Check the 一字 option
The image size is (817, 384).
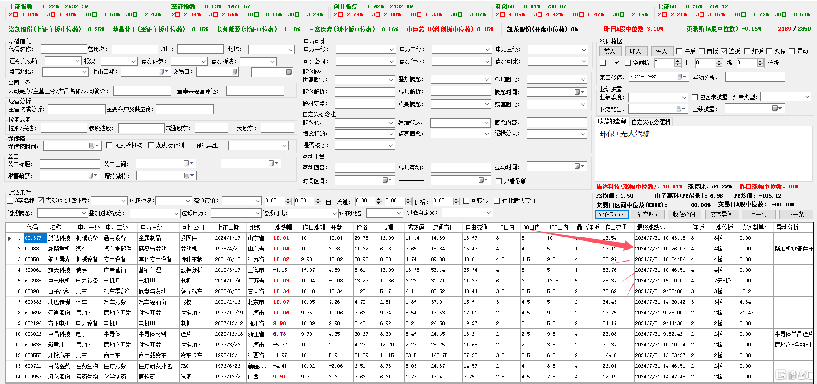tap(603, 63)
